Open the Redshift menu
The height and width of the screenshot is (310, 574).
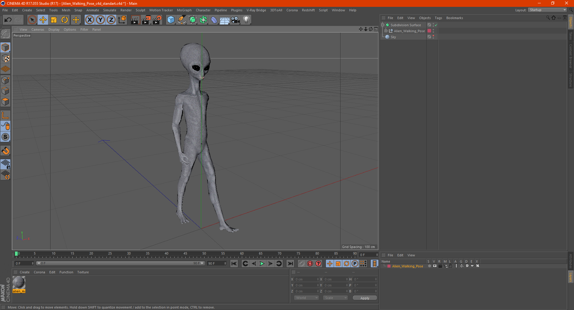[308, 10]
